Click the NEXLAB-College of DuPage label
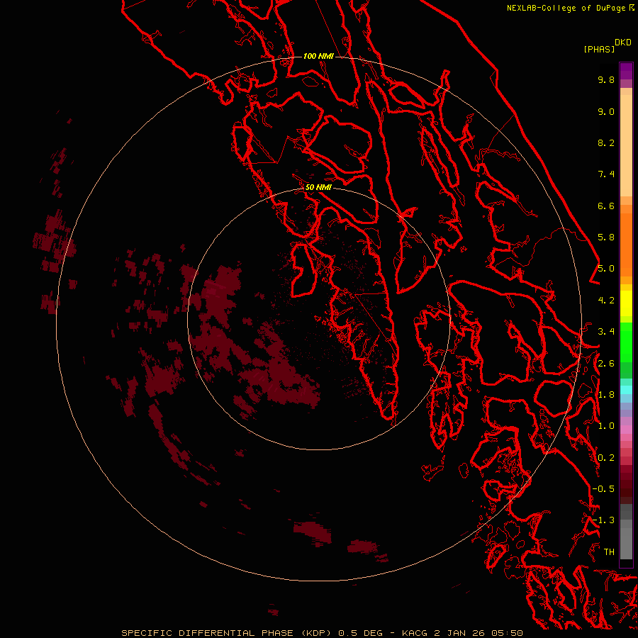This screenshot has height=638, width=638. (x=566, y=8)
